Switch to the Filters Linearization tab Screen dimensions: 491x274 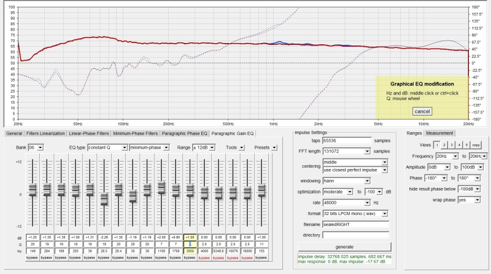pyautogui.click(x=45, y=133)
